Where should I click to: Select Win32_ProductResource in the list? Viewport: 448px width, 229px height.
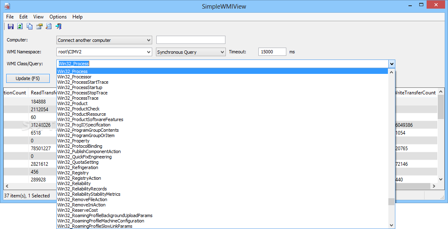point(222,114)
